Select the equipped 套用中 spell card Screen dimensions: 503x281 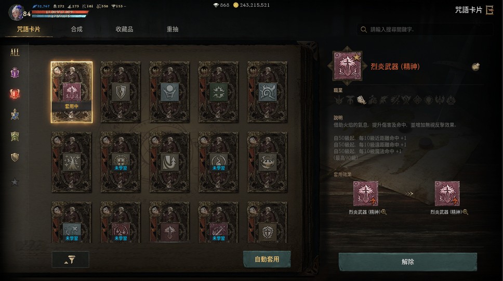click(x=72, y=92)
